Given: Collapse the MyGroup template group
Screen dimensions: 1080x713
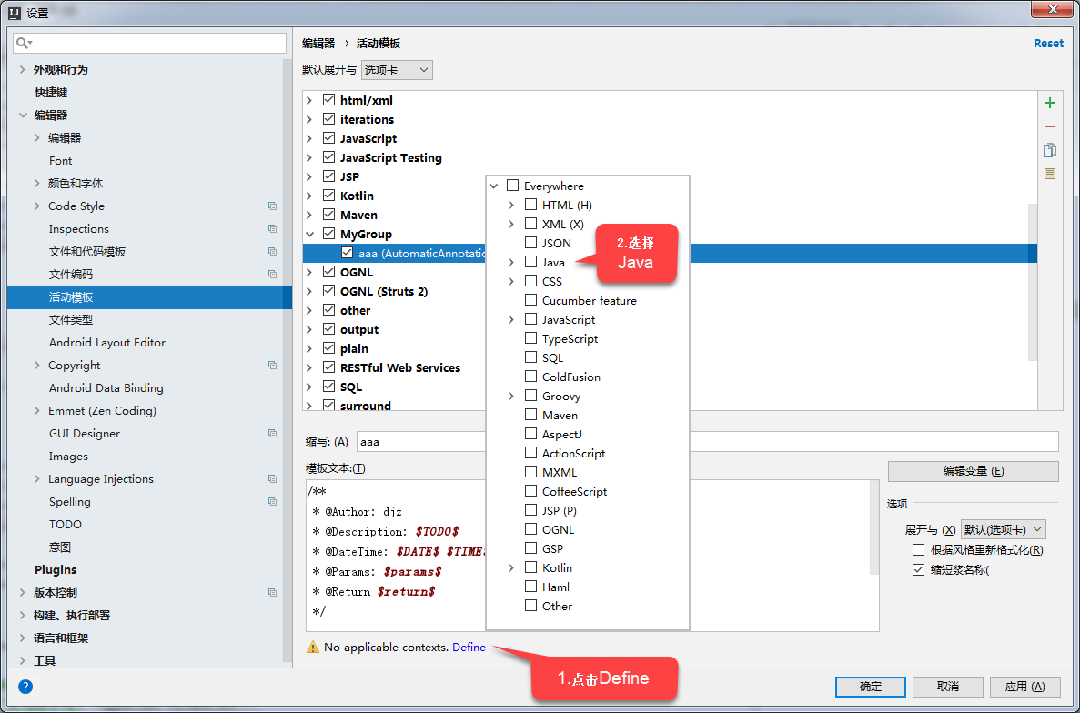Looking at the screenshot, I should [309, 234].
